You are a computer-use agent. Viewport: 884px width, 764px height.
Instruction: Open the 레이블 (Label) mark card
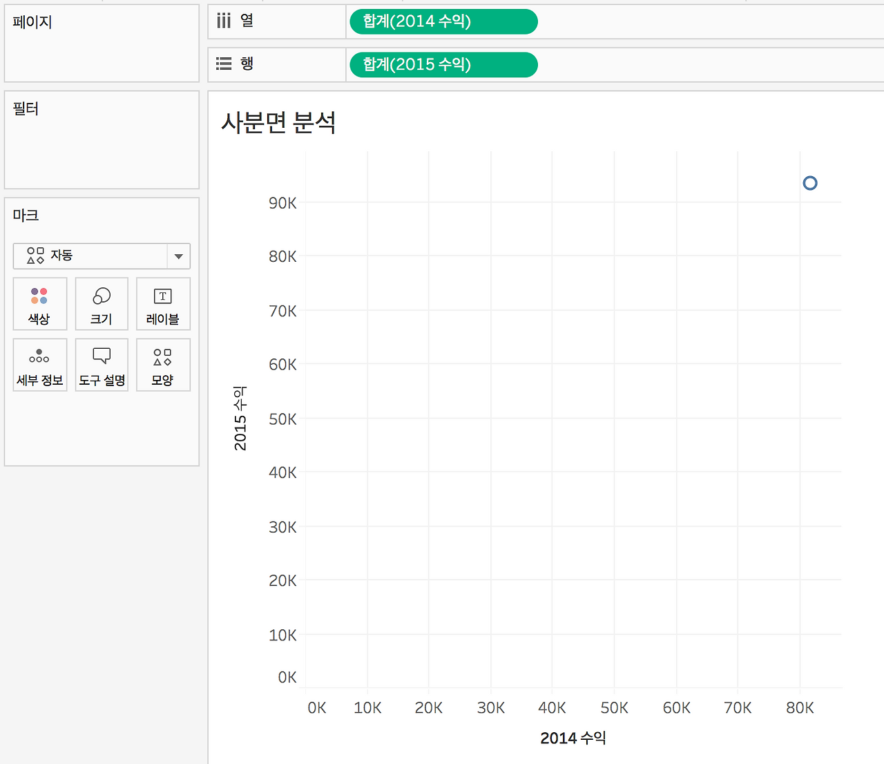(x=163, y=304)
